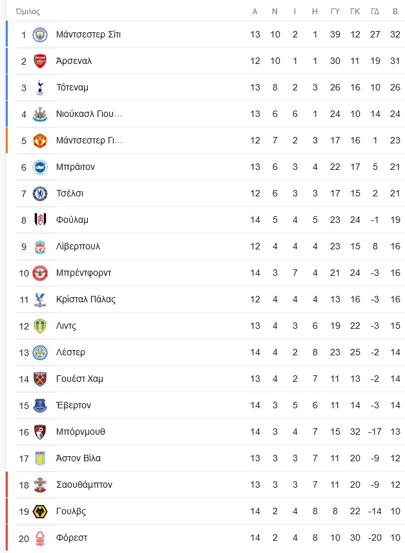Open the Μπρέντφορντ team link
405x553 pixels.
point(83,273)
